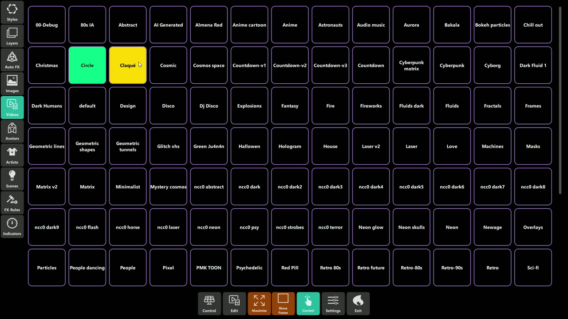This screenshot has width=568, height=319.
Task: Choose the Dark Fluid 1 tile
Action: [x=533, y=65]
